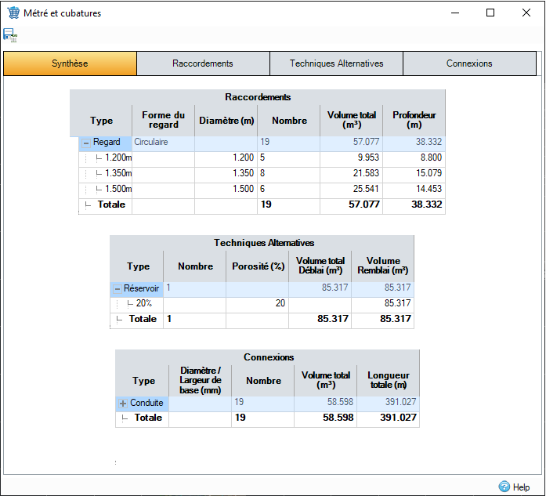Image resolution: width=546 pixels, height=496 pixels.
Task: Click the Forme du regard column header
Action: 163,120
